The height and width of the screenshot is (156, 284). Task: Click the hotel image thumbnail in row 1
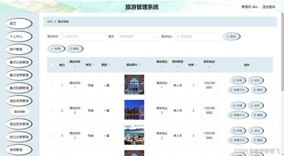pyautogui.click(x=134, y=85)
